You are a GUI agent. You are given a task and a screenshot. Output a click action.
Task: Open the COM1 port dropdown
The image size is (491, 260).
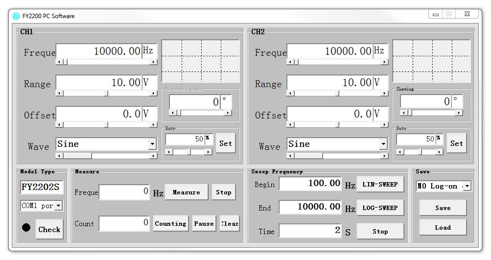tap(59, 206)
